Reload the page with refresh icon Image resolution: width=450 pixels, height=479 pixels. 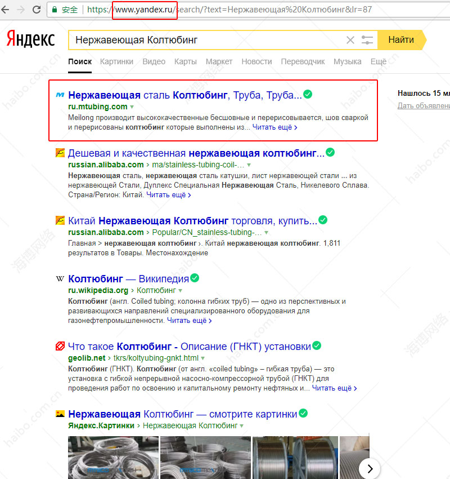[37, 10]
